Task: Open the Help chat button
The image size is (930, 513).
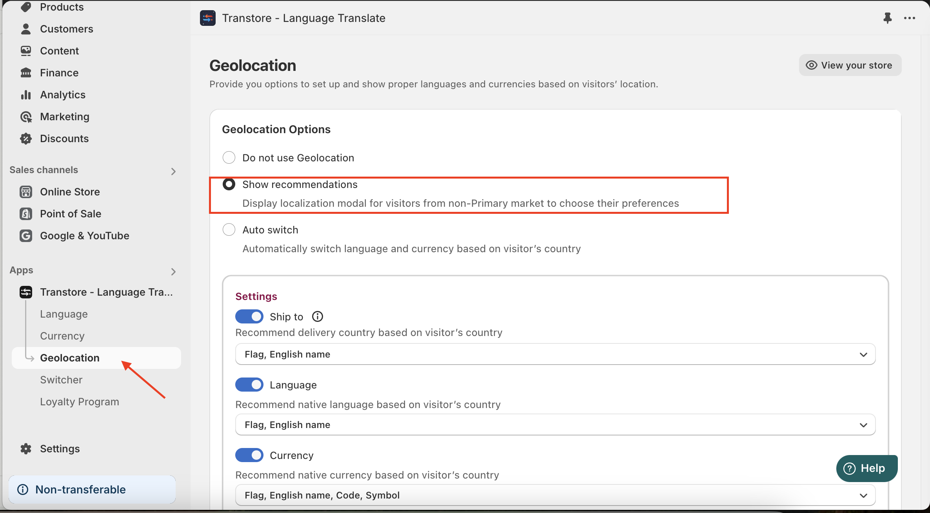Action: coord(866,468)
